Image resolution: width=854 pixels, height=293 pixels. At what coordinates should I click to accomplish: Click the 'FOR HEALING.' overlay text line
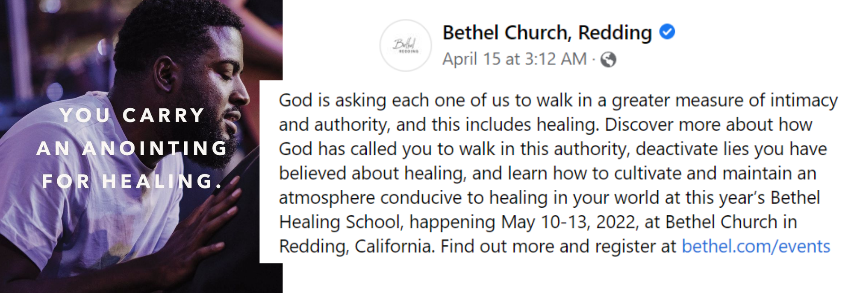tap(132, 181)
